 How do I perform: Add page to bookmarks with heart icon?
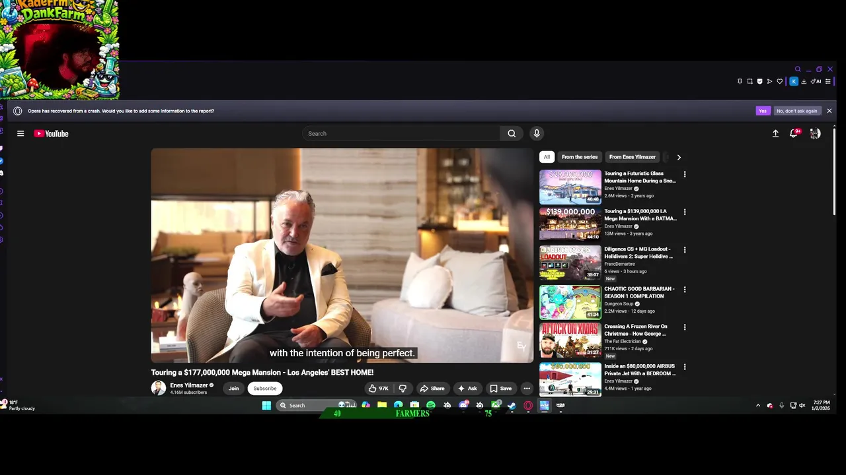779,81
